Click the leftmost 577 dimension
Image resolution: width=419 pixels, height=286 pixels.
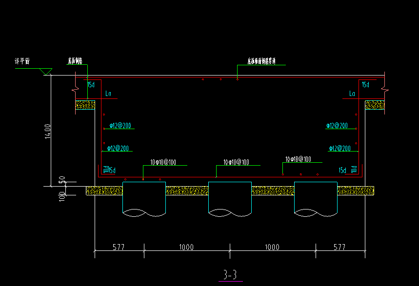[x=118, y=247]
